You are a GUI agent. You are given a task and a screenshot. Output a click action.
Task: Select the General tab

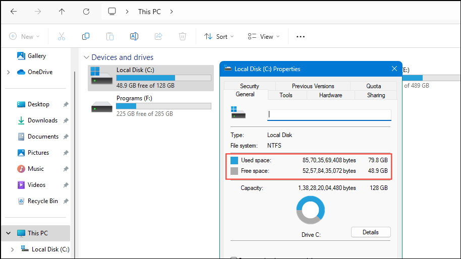pos(245,94)
